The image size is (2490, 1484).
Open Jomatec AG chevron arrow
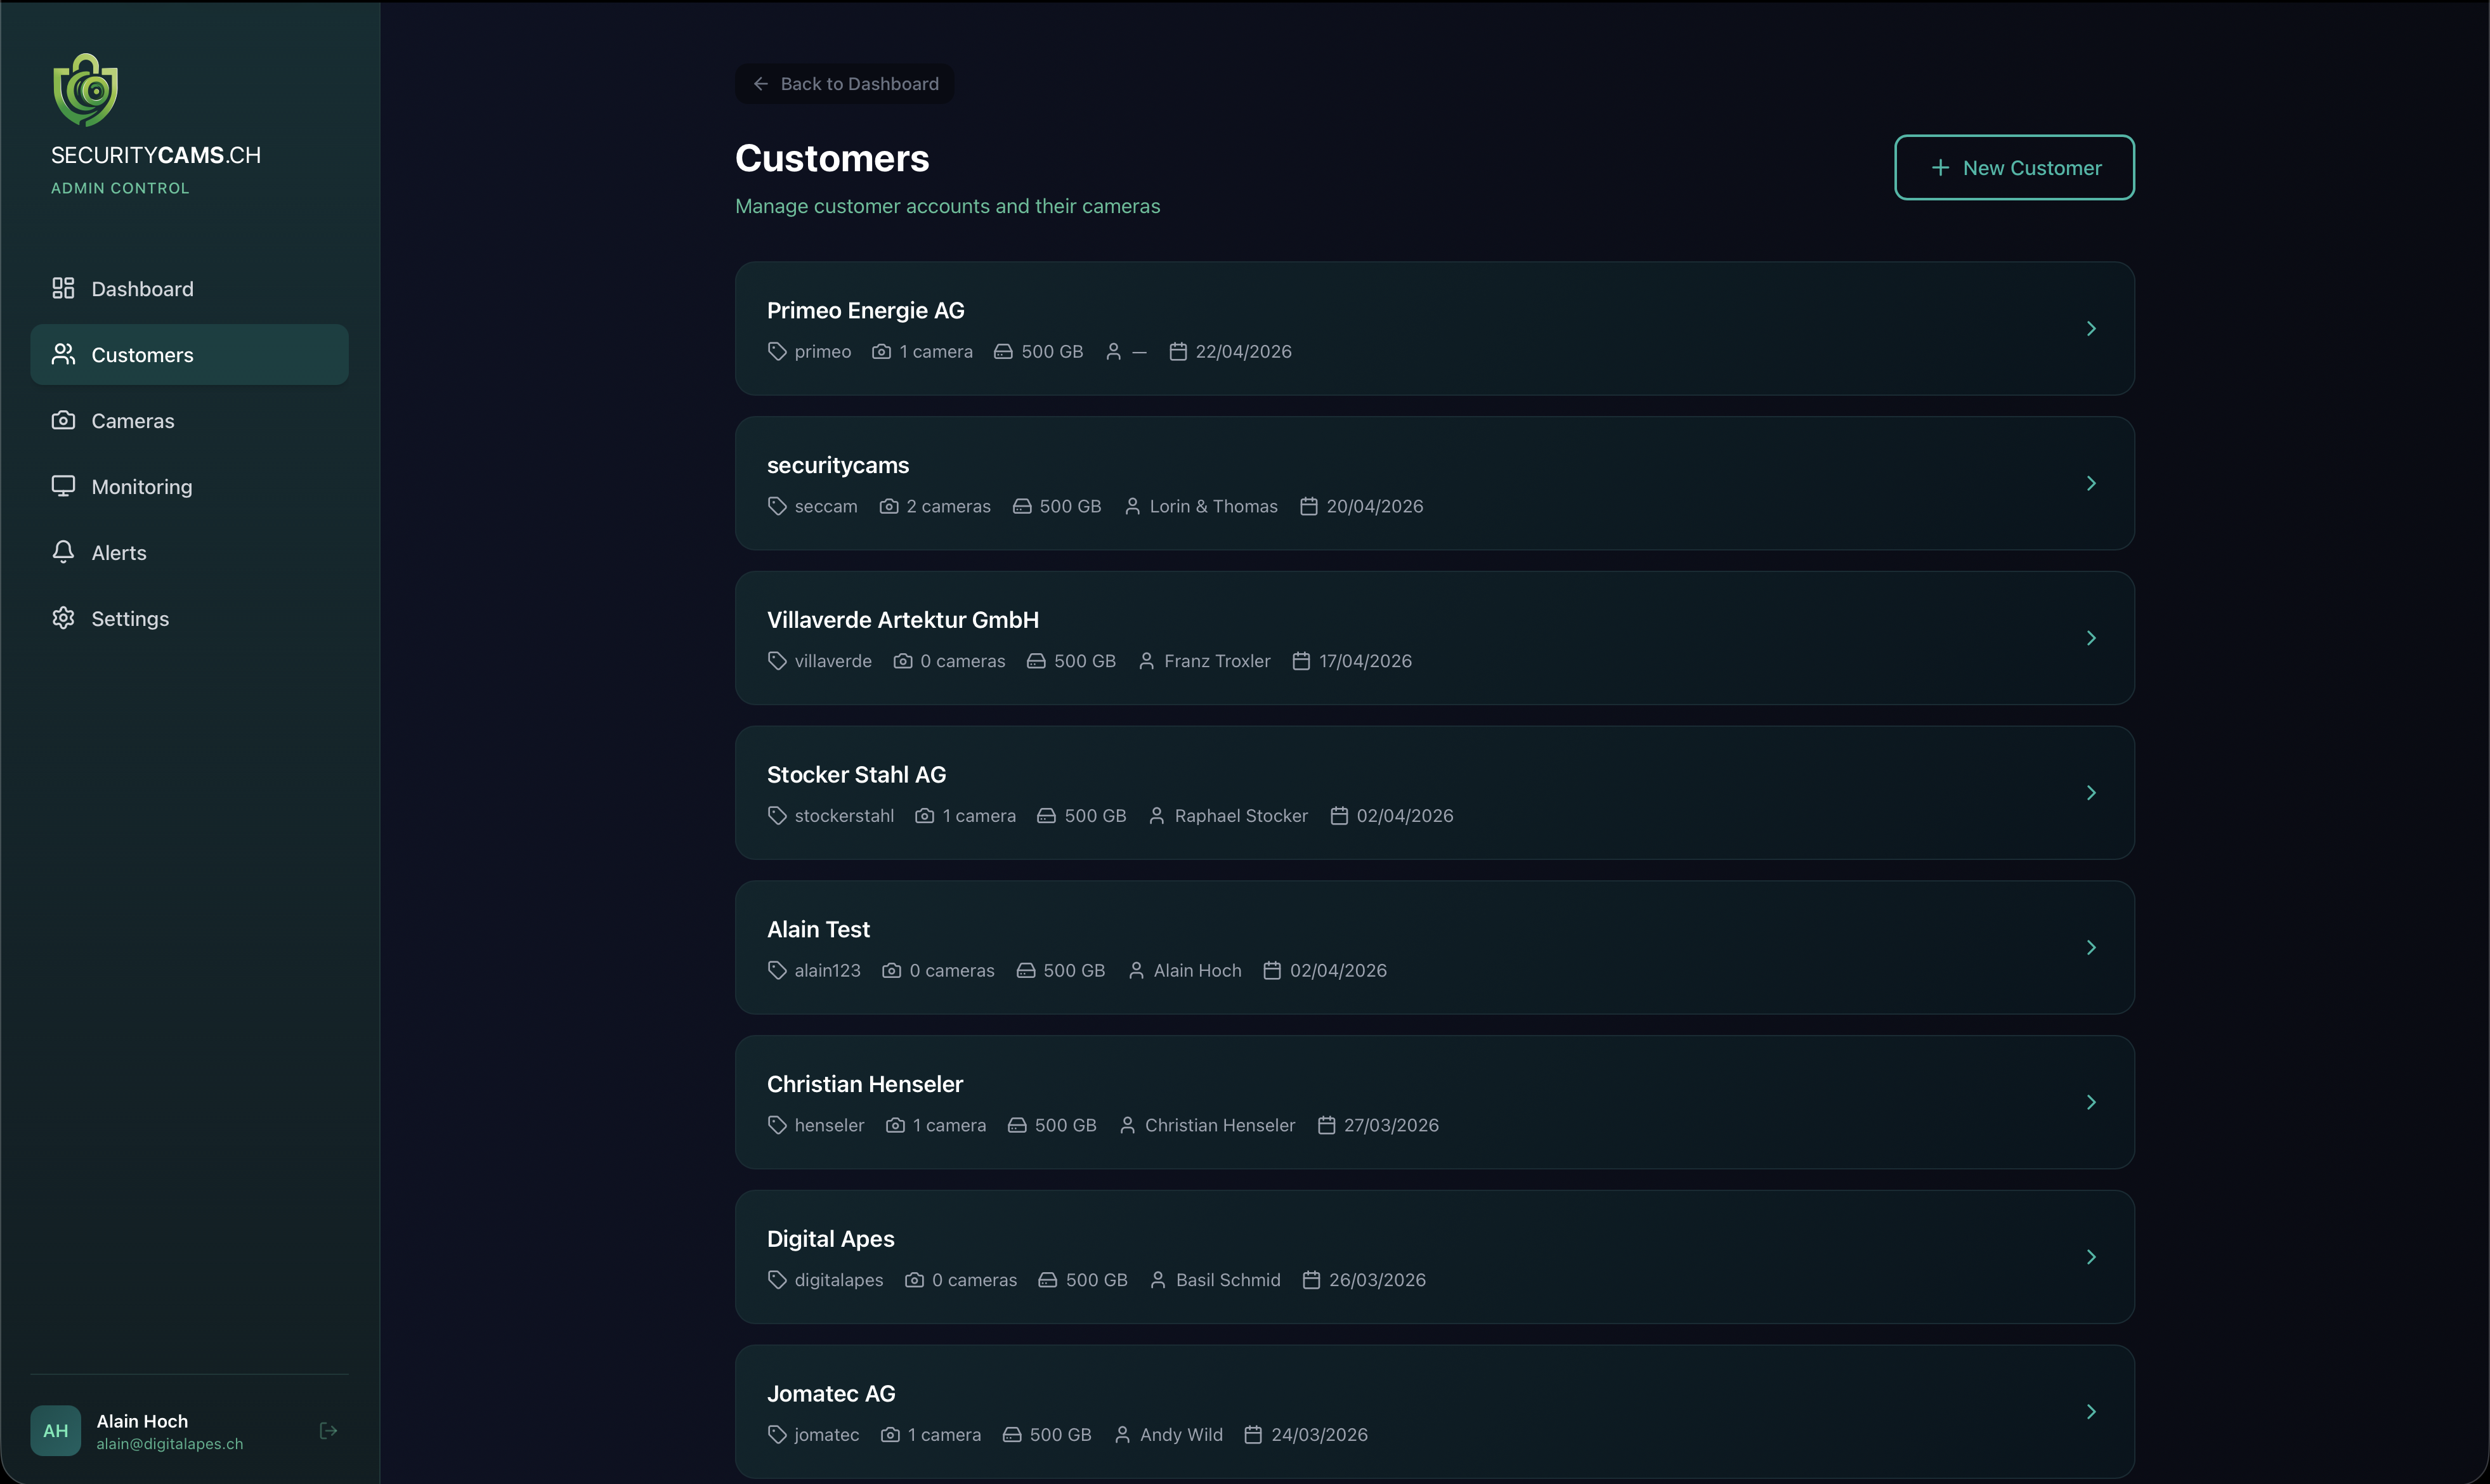[x=2091, y=1411]
